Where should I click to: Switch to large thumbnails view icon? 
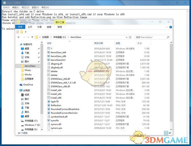[x=170, y=133]
